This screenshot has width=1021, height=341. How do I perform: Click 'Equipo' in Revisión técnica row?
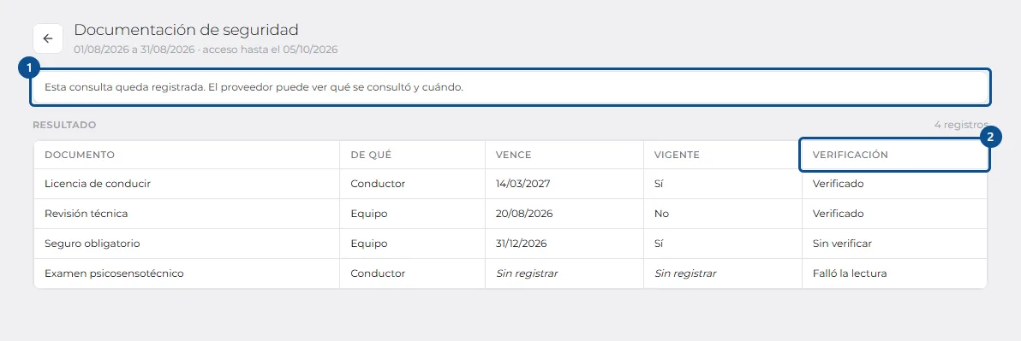(369, 214)
